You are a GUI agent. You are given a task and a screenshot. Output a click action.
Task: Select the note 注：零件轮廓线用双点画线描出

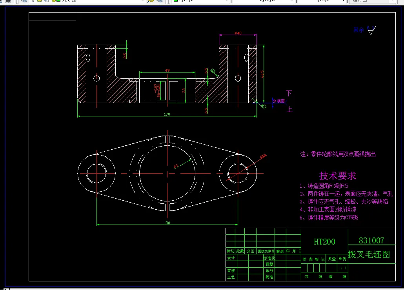[x=338, y=154]
